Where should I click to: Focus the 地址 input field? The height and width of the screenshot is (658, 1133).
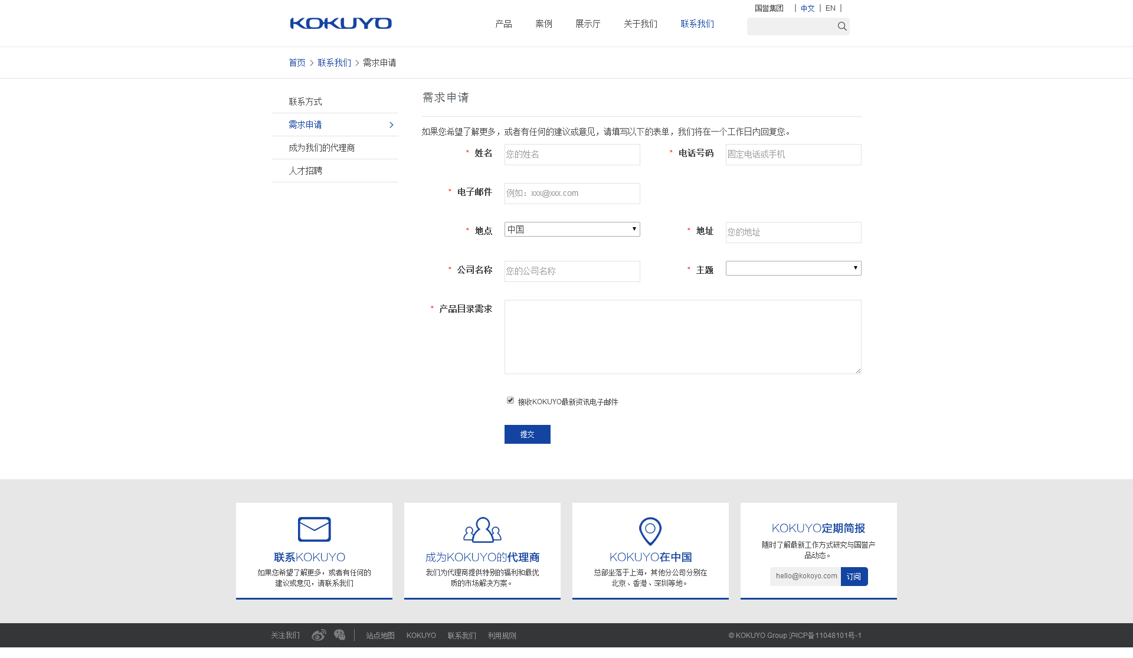click(794, 233)
